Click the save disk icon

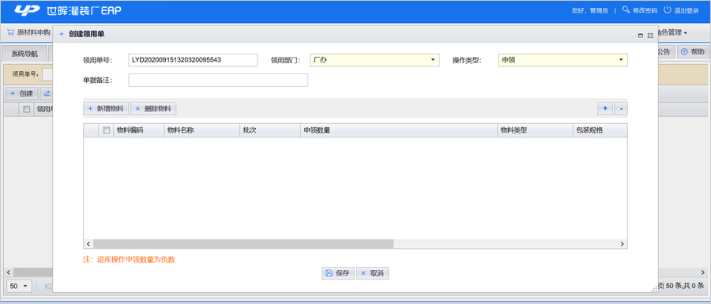tap(329, 273)
